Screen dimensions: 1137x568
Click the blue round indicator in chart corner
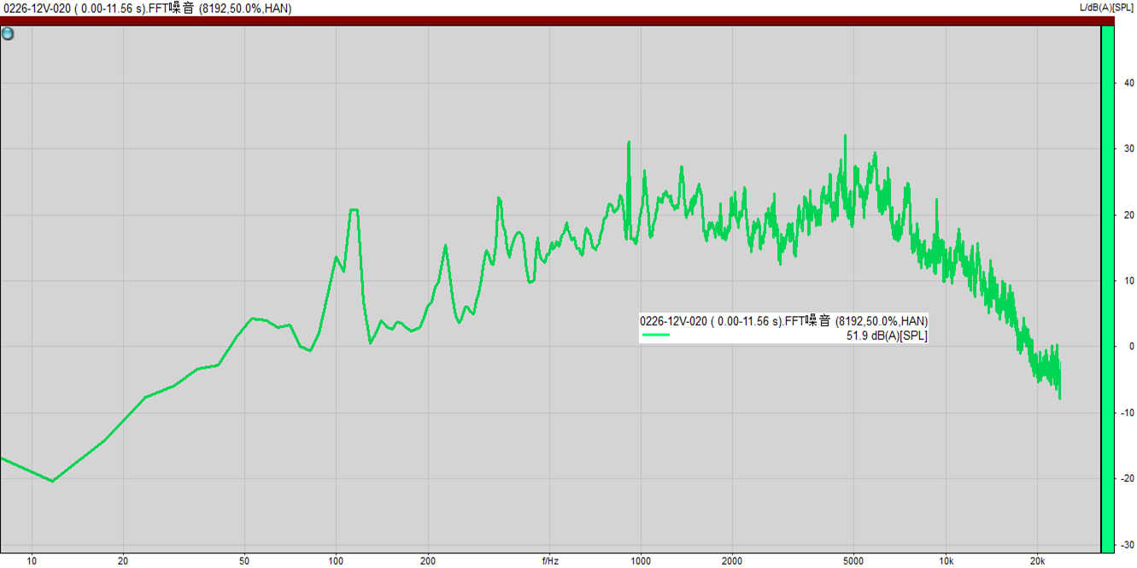[x=8, y=34]
